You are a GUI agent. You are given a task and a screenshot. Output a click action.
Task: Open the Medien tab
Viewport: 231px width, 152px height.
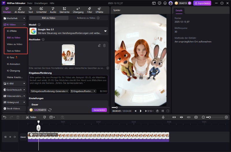tap(7, 10)
